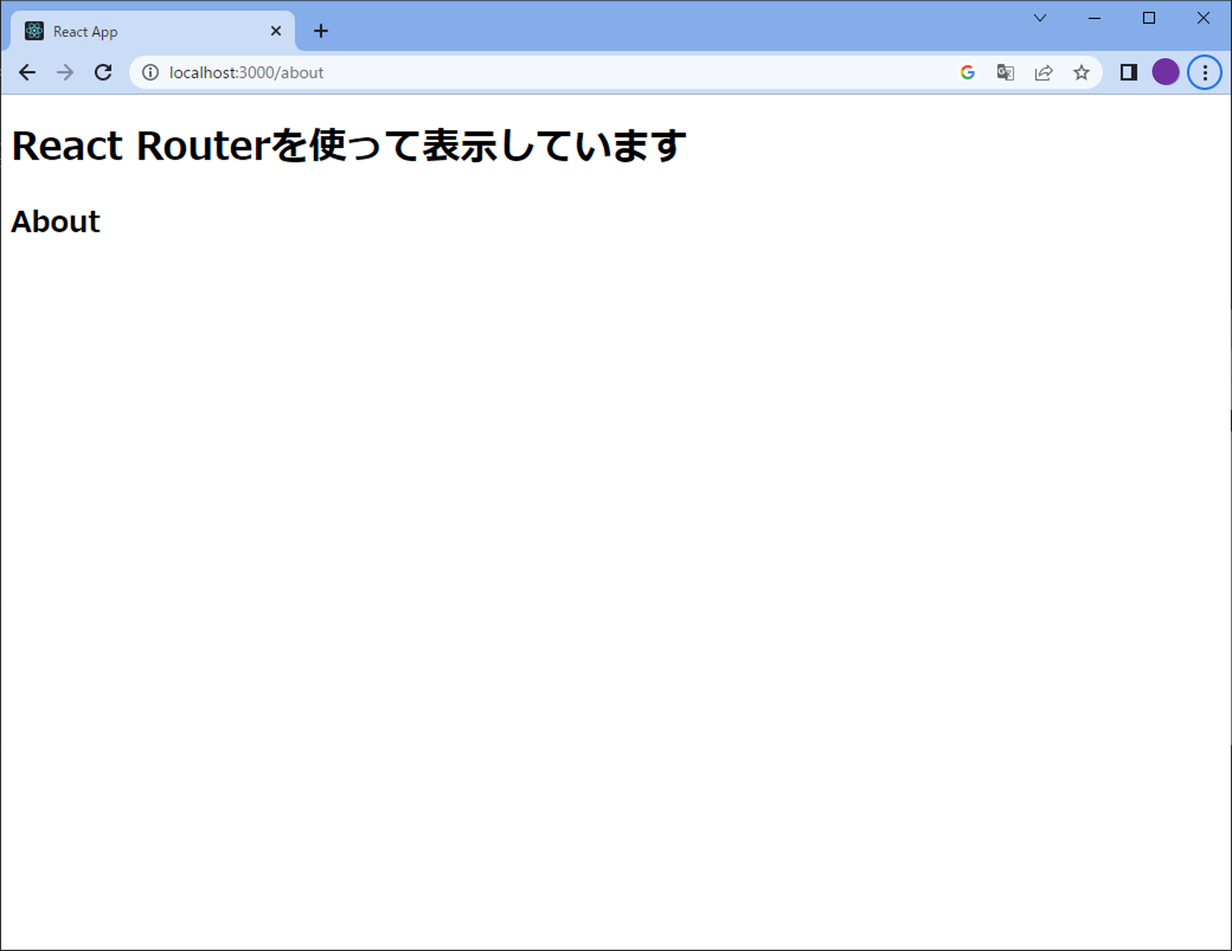The height and width of the screenshot is (951, 1232).
Task: Click the forward navigation arrow
Action: [x=65, y=73]
